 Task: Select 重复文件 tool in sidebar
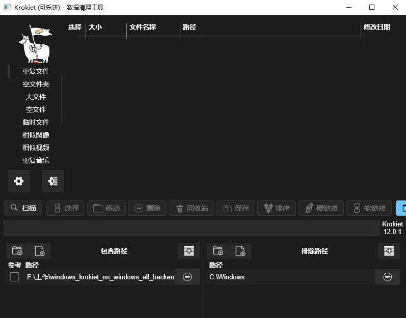[36, 71]
